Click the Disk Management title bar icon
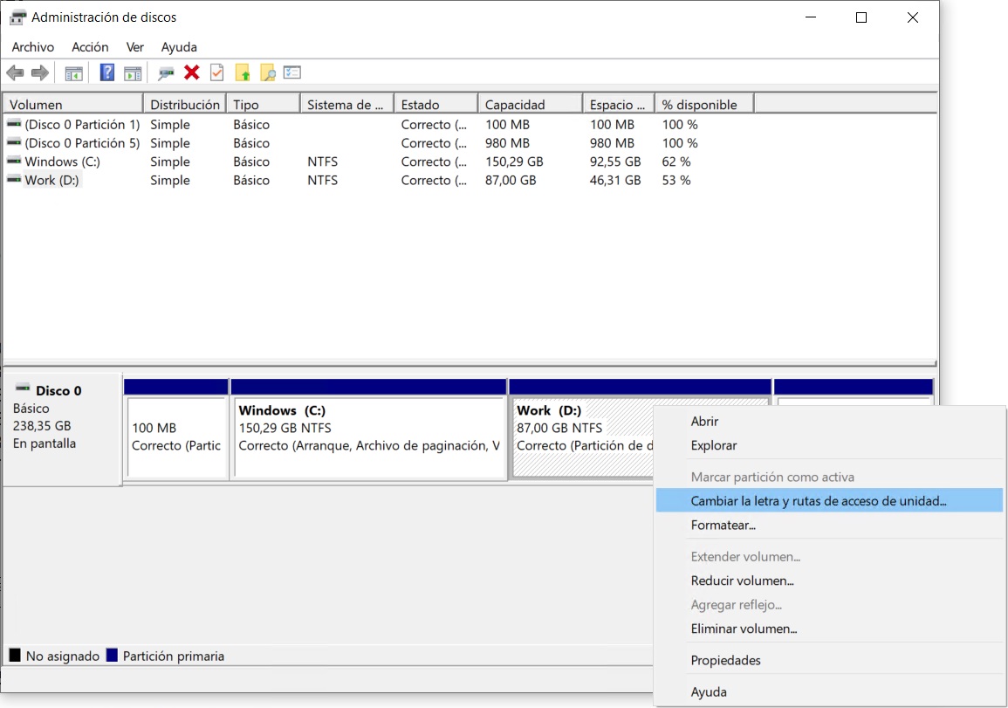This screenshot has width=1008, height=708. [x=17, y=17]
